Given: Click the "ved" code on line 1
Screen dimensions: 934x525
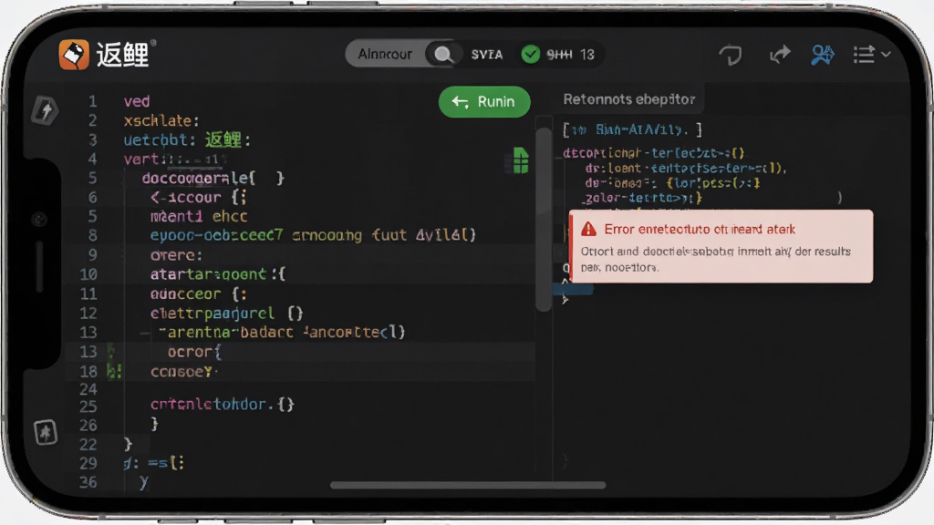Looking at the screenshot, I should point(137,101).
